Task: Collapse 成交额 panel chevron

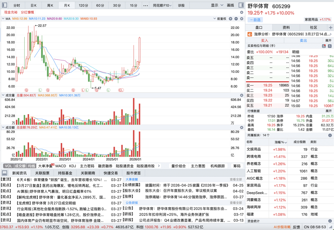Action: click(3, 128)
